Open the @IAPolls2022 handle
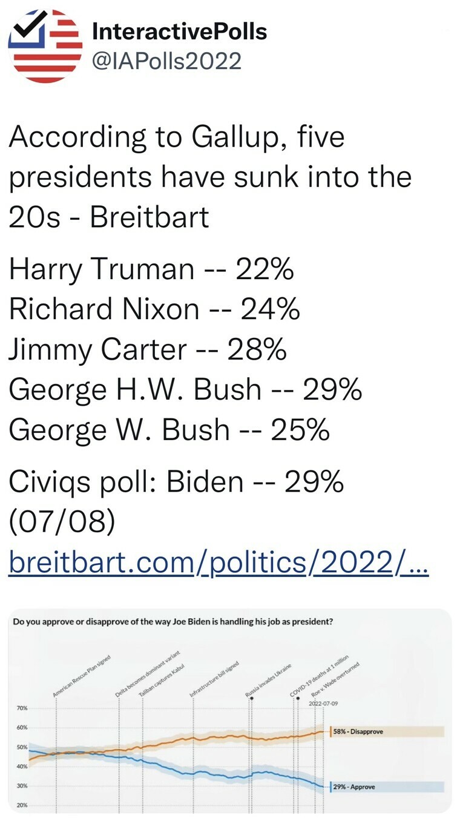The width and height of the screenshot is (460, 818). 166,61
